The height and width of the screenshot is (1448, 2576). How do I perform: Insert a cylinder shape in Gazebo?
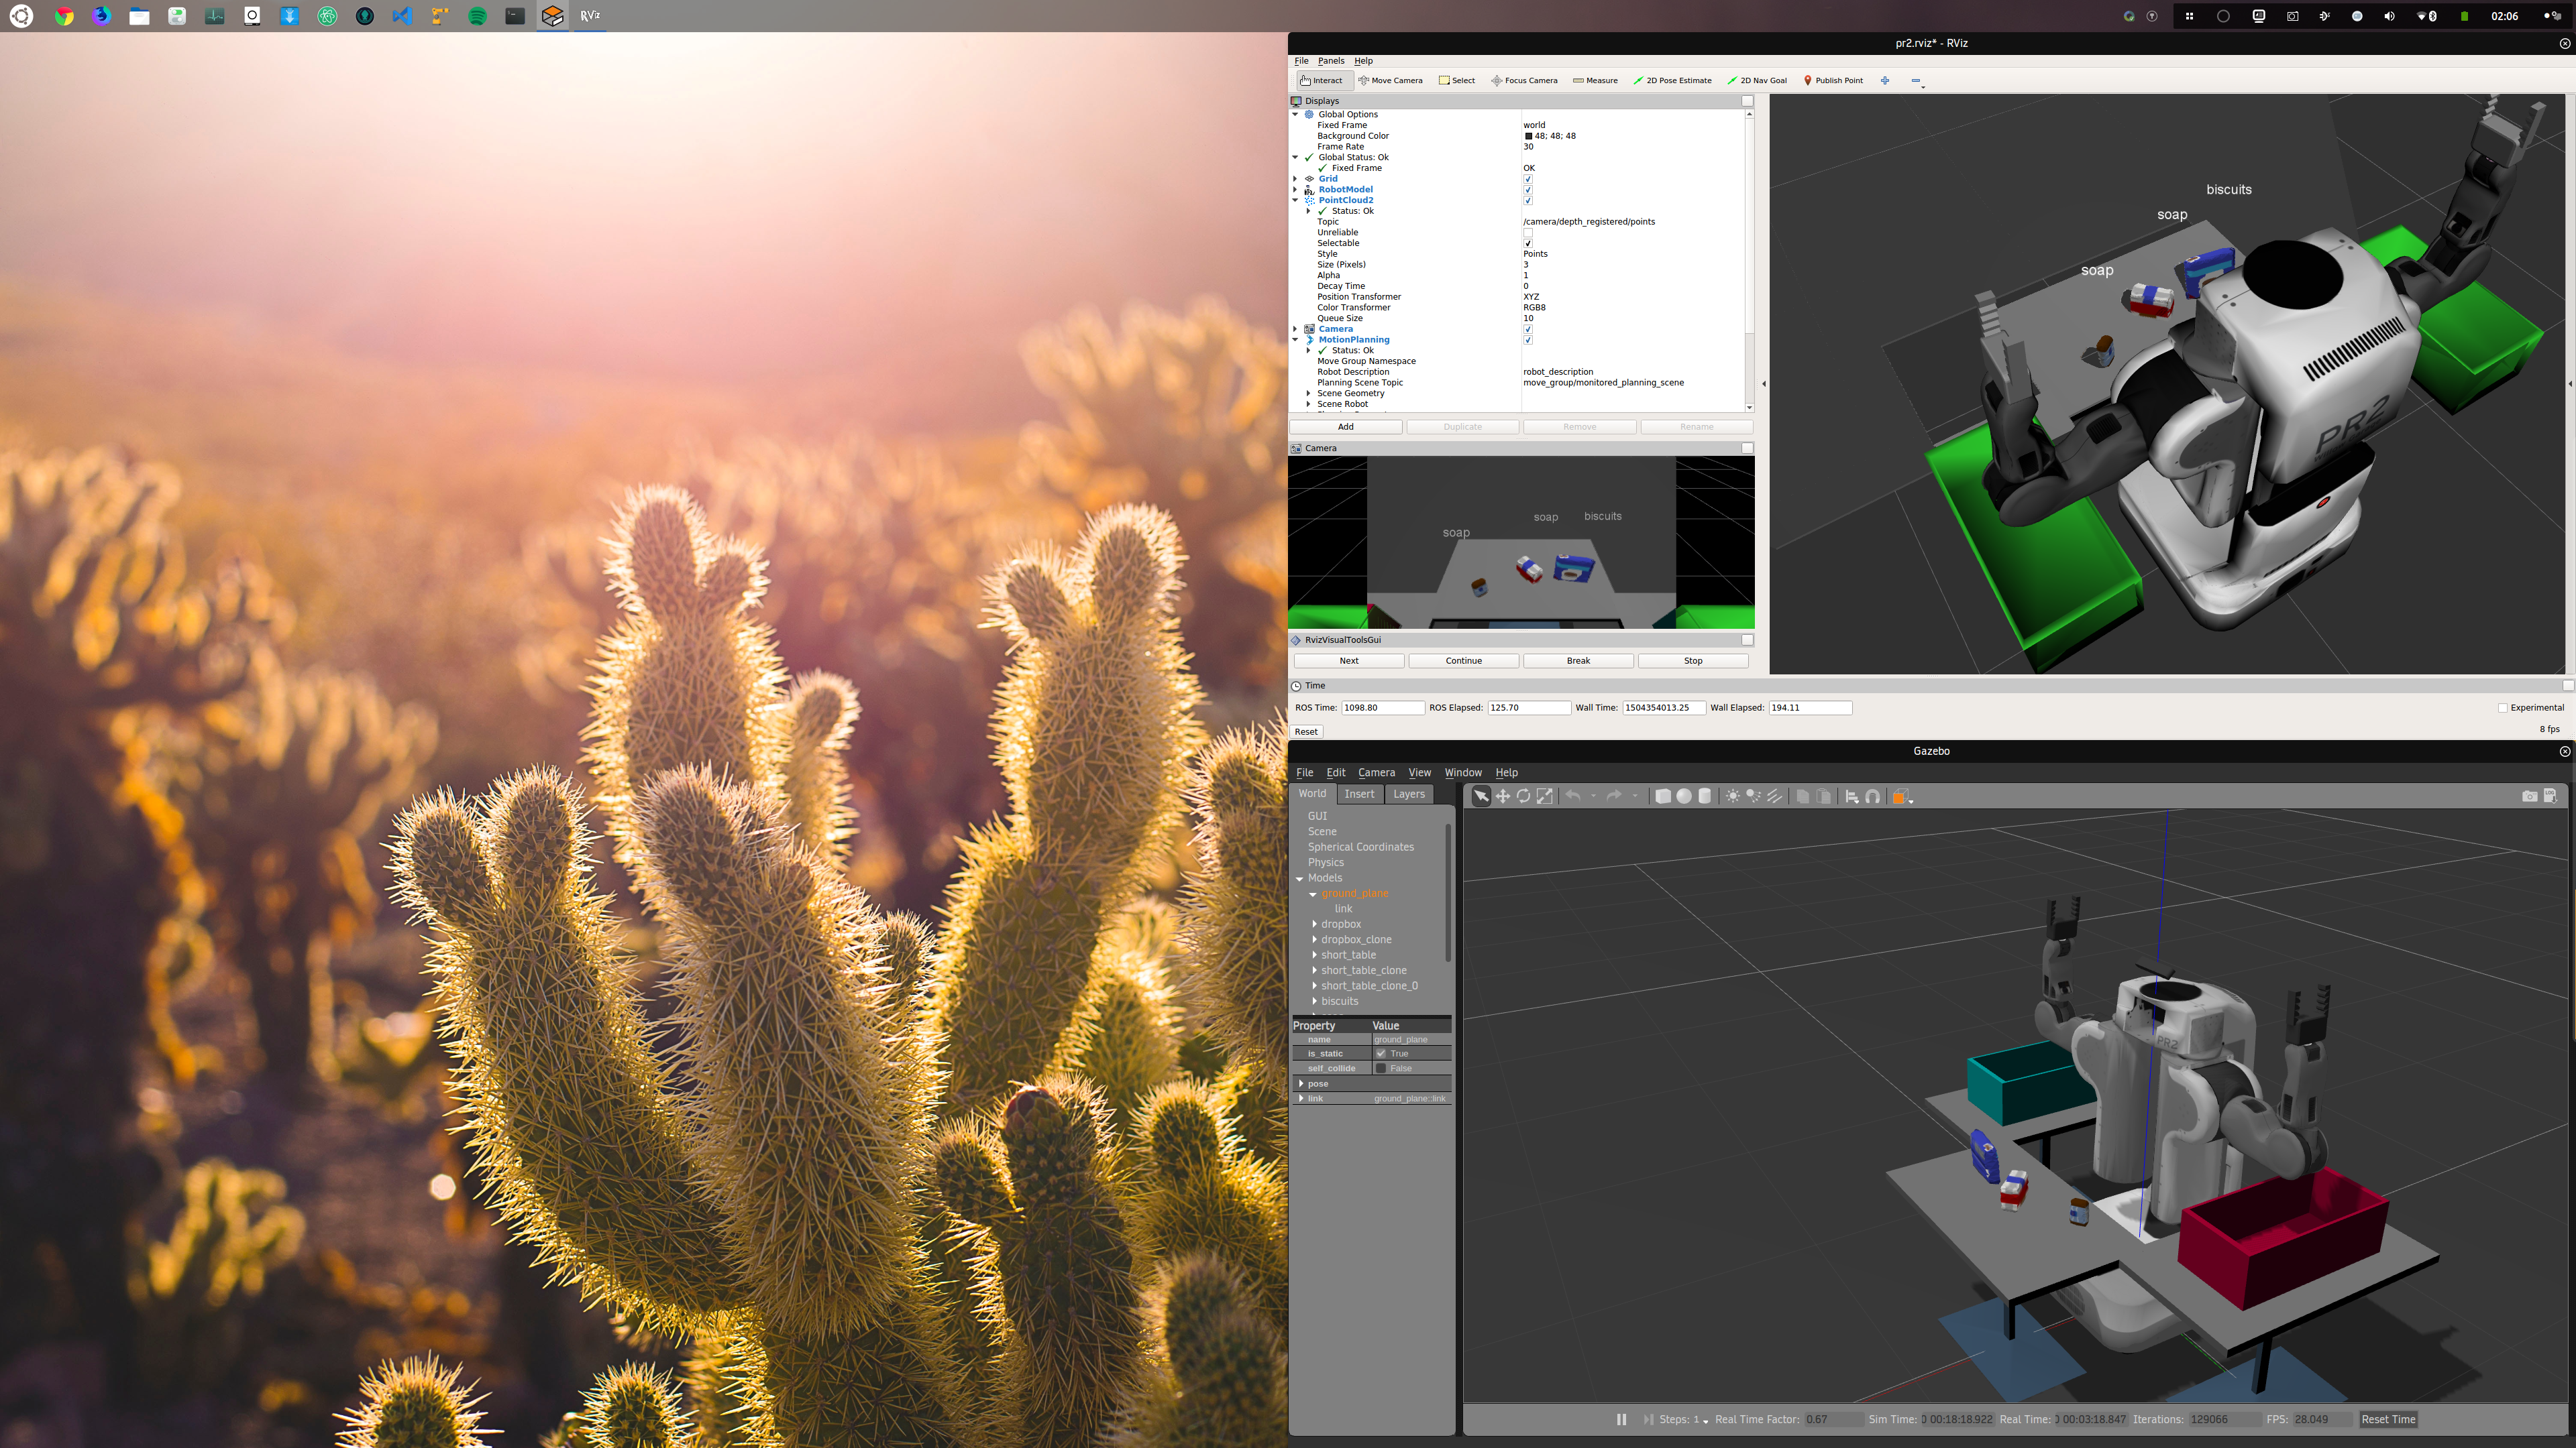pyautogui.click(x=1705, y=796)
